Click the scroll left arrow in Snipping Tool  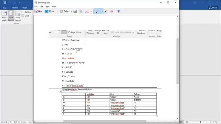tap(35, 121)
